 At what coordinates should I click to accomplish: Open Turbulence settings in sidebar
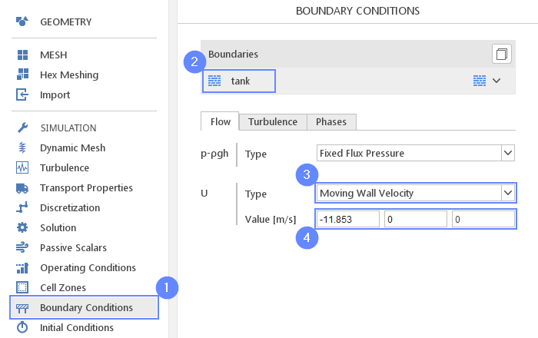pos(65,167)
